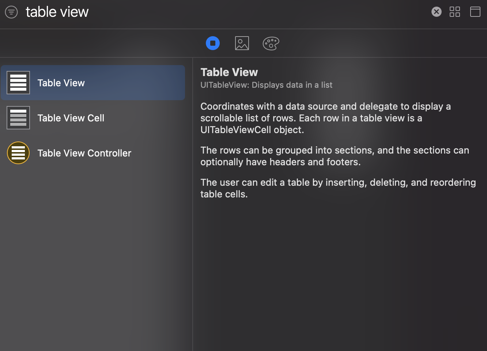The height and width of the screenshot is (351, 487).
Task: Select the Table View row
Action: [x=93, y=83]
